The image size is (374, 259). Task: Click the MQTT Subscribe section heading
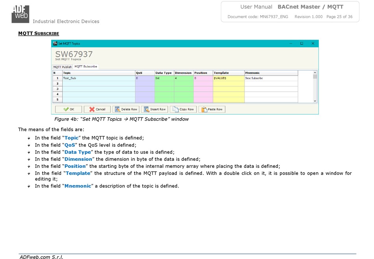pos(39,33)
